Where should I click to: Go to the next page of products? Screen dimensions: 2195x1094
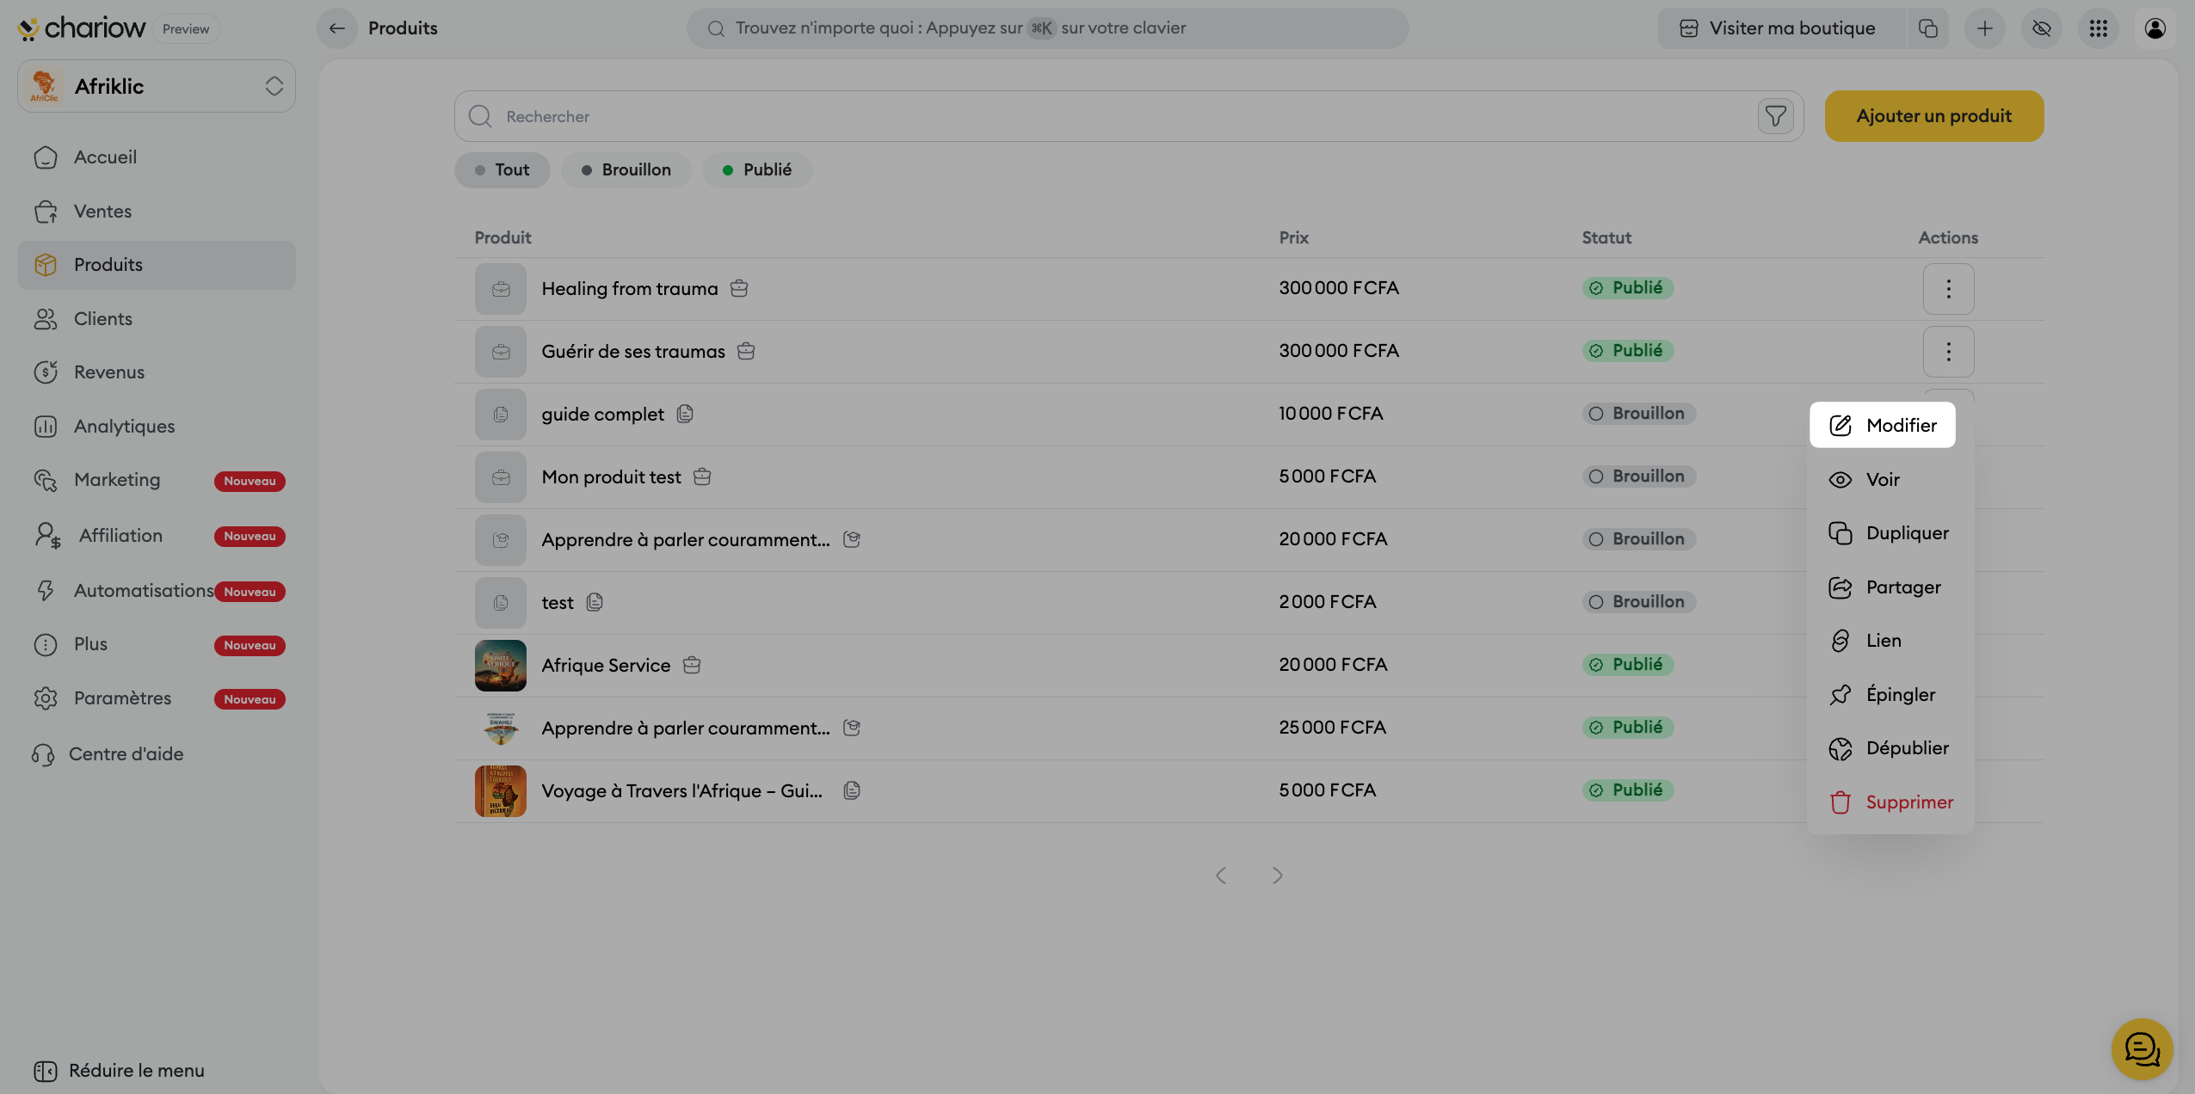pos(1277,876)
